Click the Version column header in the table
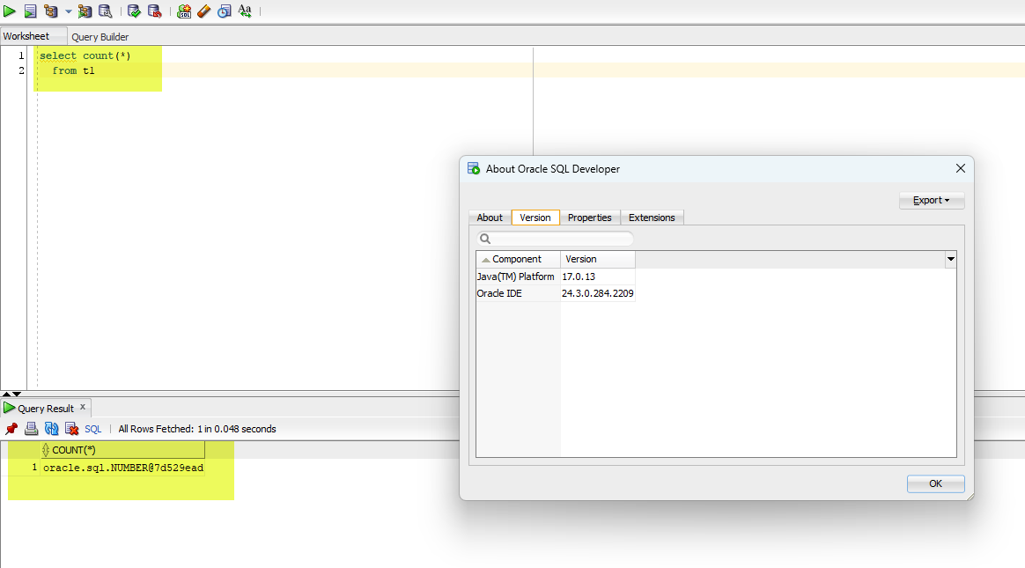 [598, 260]
